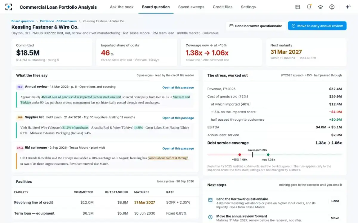Click the covenant 1.20x marker line
The width and height of the screenshot is (358, 223).
point(252,155)
